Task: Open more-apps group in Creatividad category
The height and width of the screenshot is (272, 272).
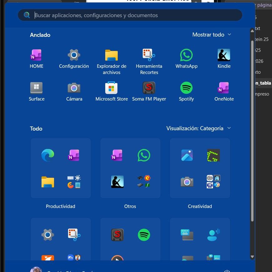Action: point(213,182)
